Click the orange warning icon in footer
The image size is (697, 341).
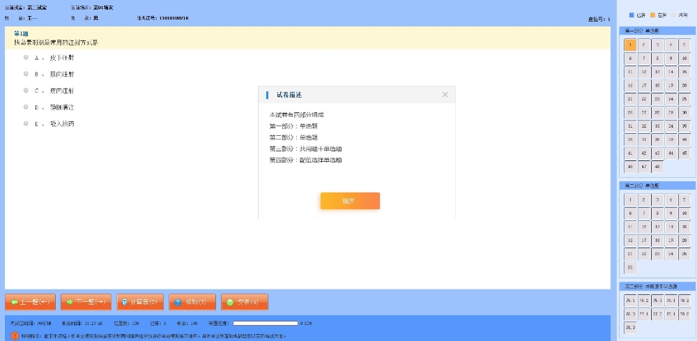(x=15, y=335)
